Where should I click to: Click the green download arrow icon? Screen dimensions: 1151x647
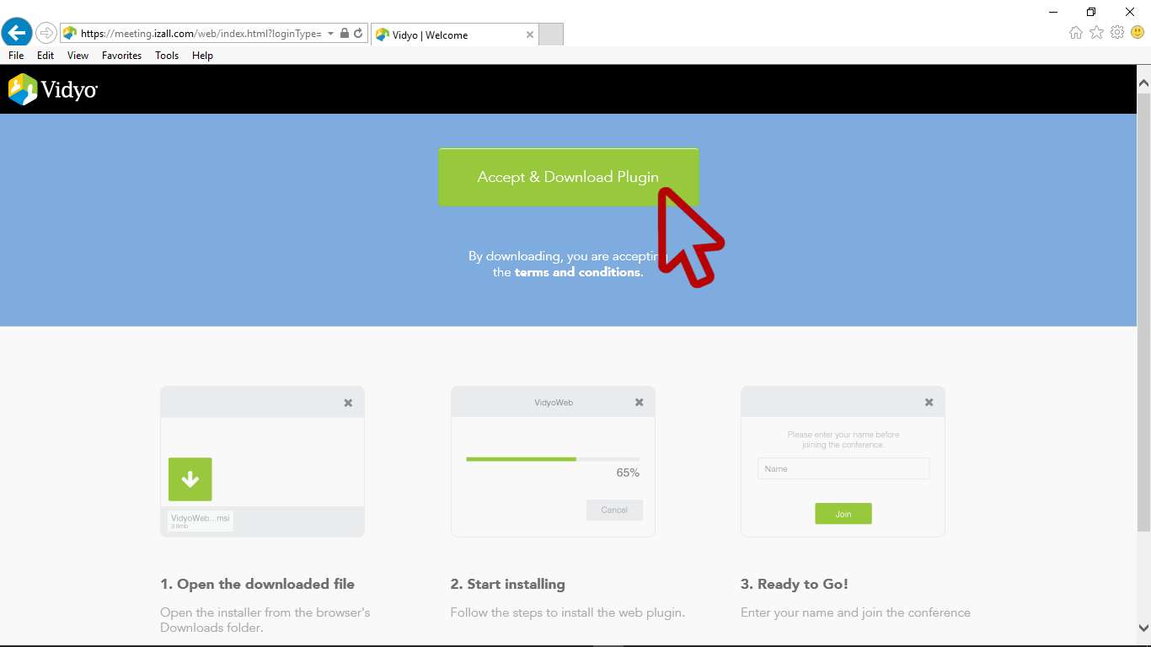click(x=190, y=479)
